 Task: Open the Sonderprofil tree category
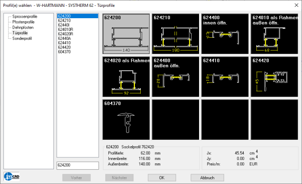point(22,39)
